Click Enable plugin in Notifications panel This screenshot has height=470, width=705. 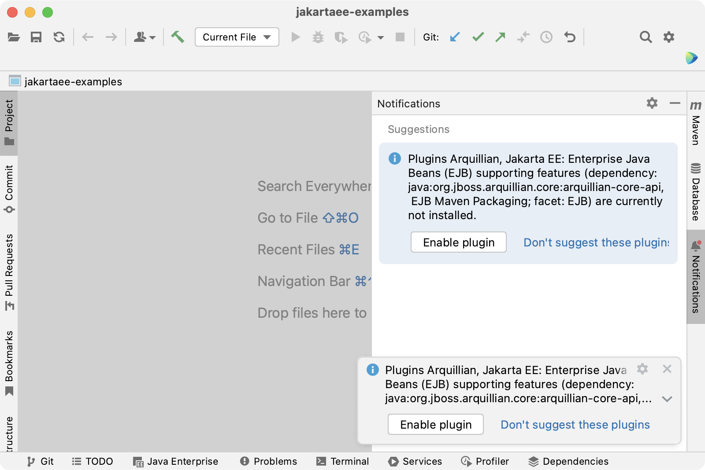pos(459,242)
